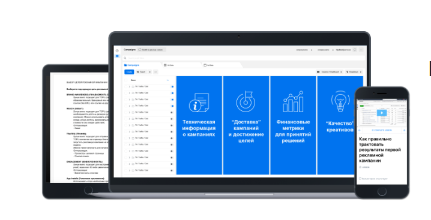Check the select-all box beside Name header
Image resolution: width=431 pixels, height=220 pixels.
pyautogui.click(x=126, y=80)
